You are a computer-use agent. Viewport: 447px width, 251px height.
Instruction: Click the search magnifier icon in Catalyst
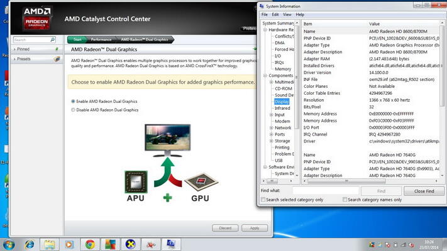(53, 40)
